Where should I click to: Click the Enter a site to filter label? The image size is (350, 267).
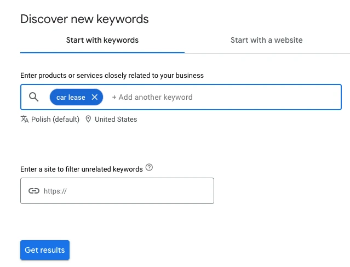(x=81, y=169)
